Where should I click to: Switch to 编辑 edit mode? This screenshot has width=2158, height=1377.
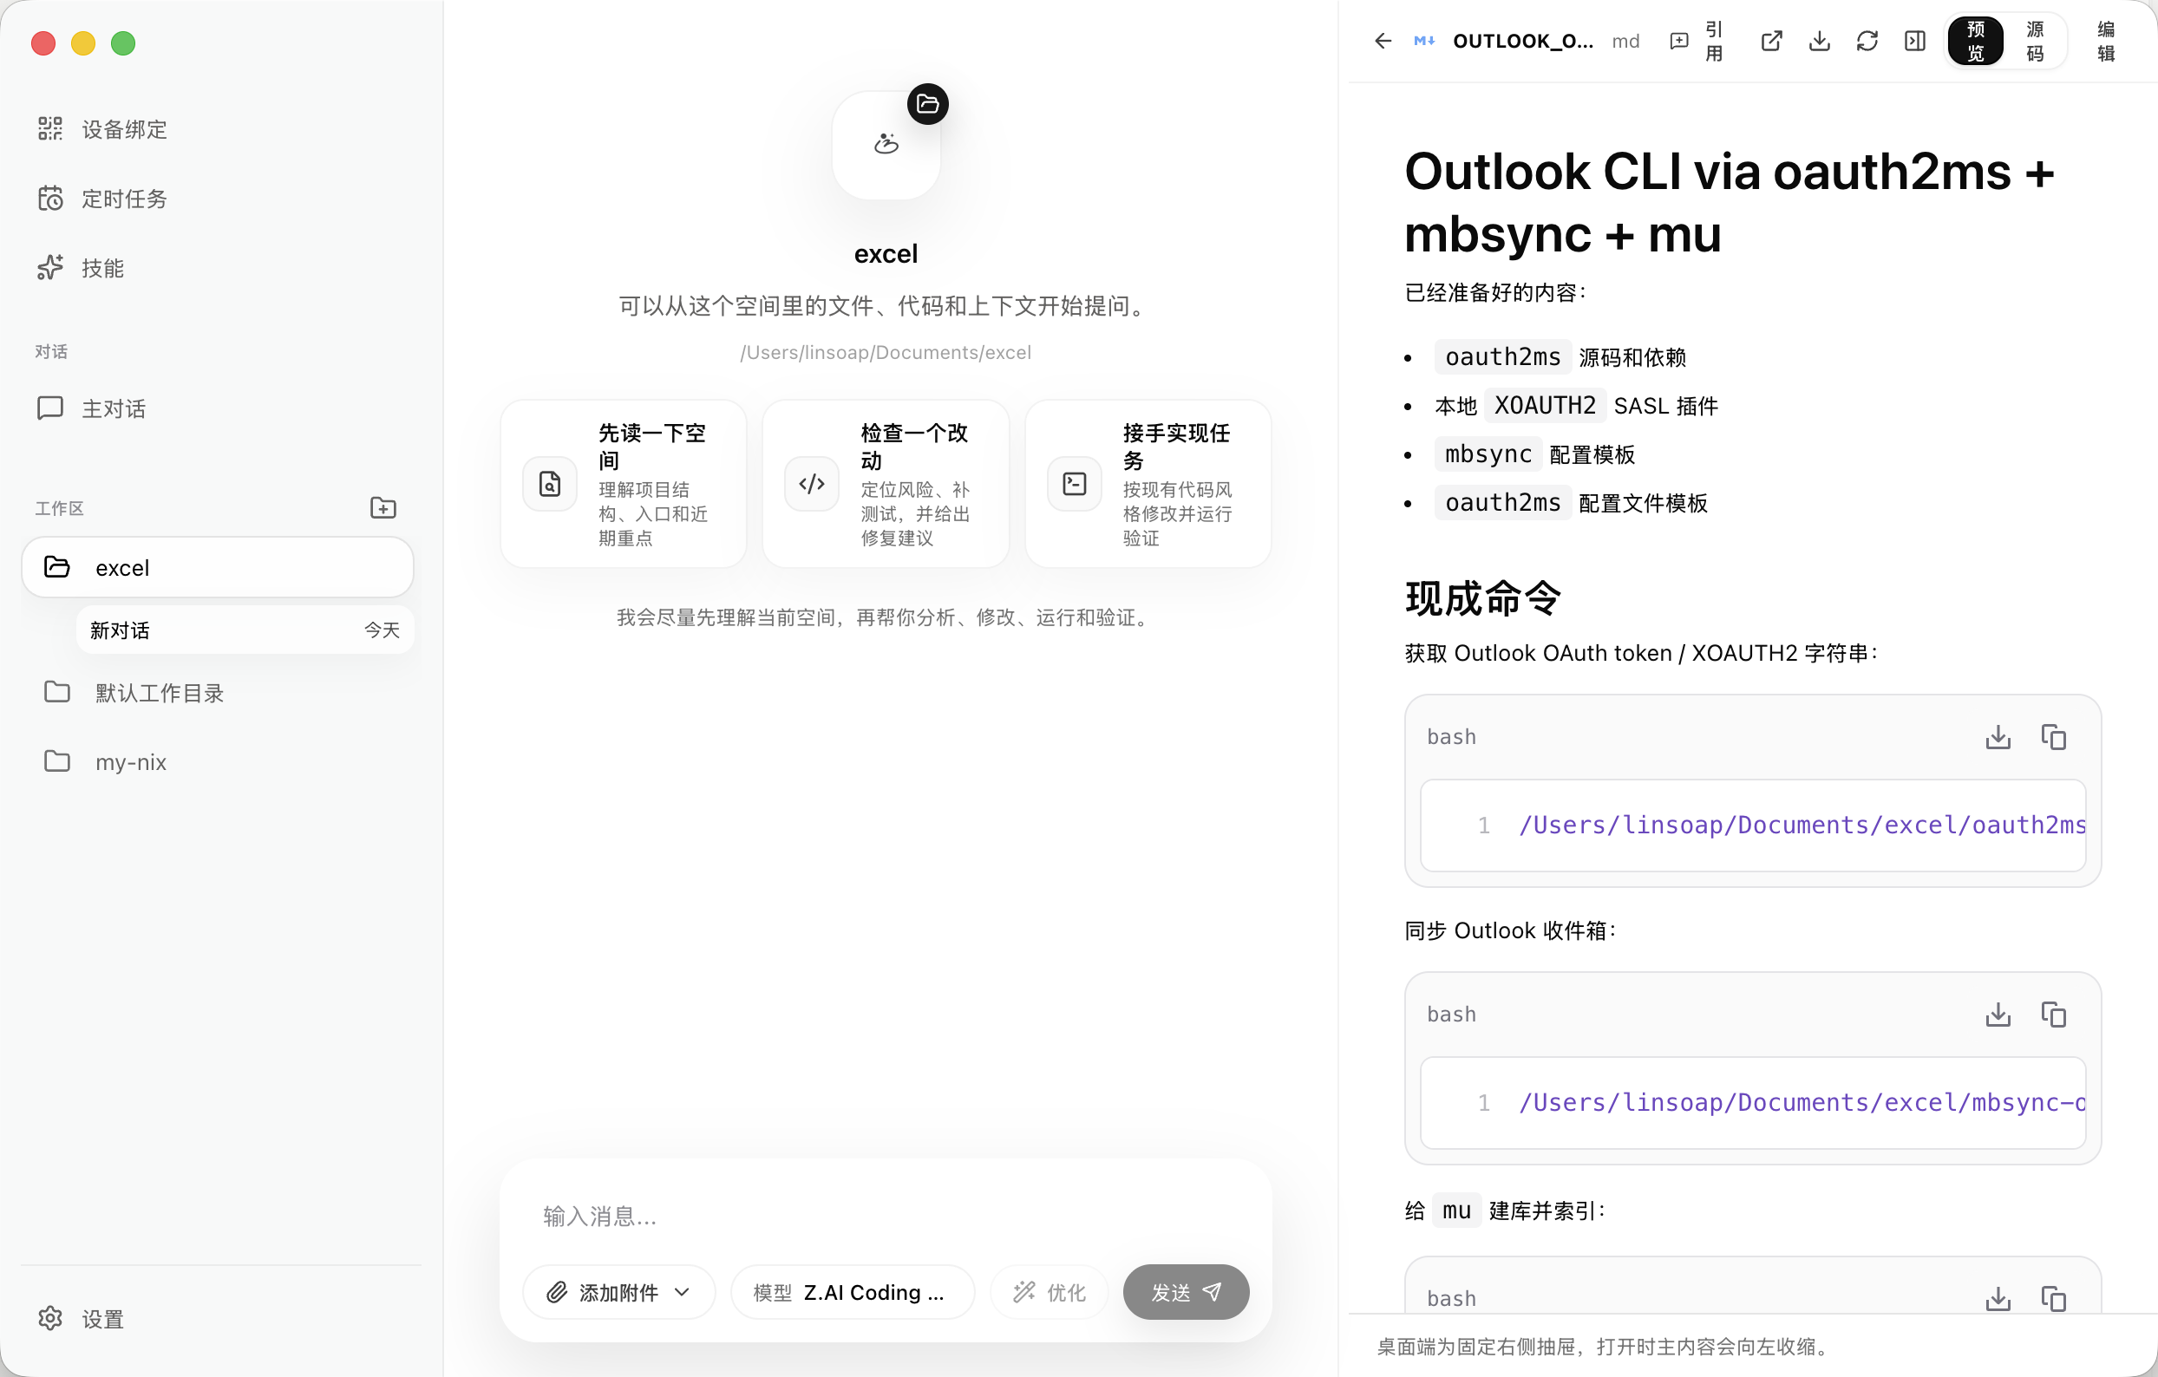[2106, 42]
